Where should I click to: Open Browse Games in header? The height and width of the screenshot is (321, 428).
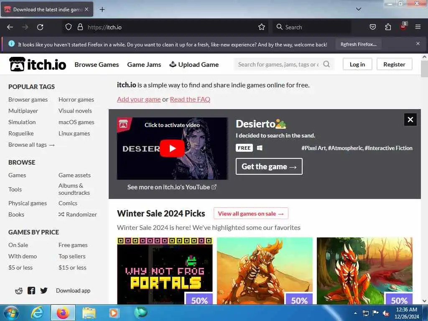97,65
